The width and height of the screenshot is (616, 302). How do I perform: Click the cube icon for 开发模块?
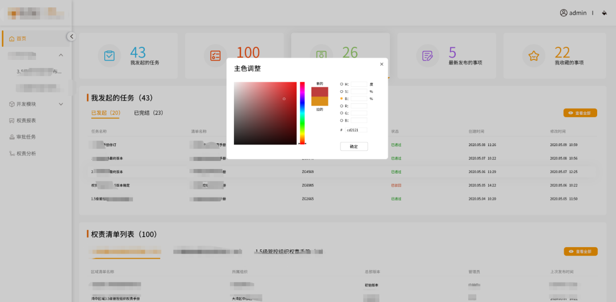[x=12, y=104]
